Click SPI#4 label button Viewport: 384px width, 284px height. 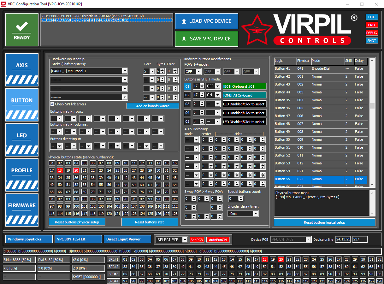(114, 281)
